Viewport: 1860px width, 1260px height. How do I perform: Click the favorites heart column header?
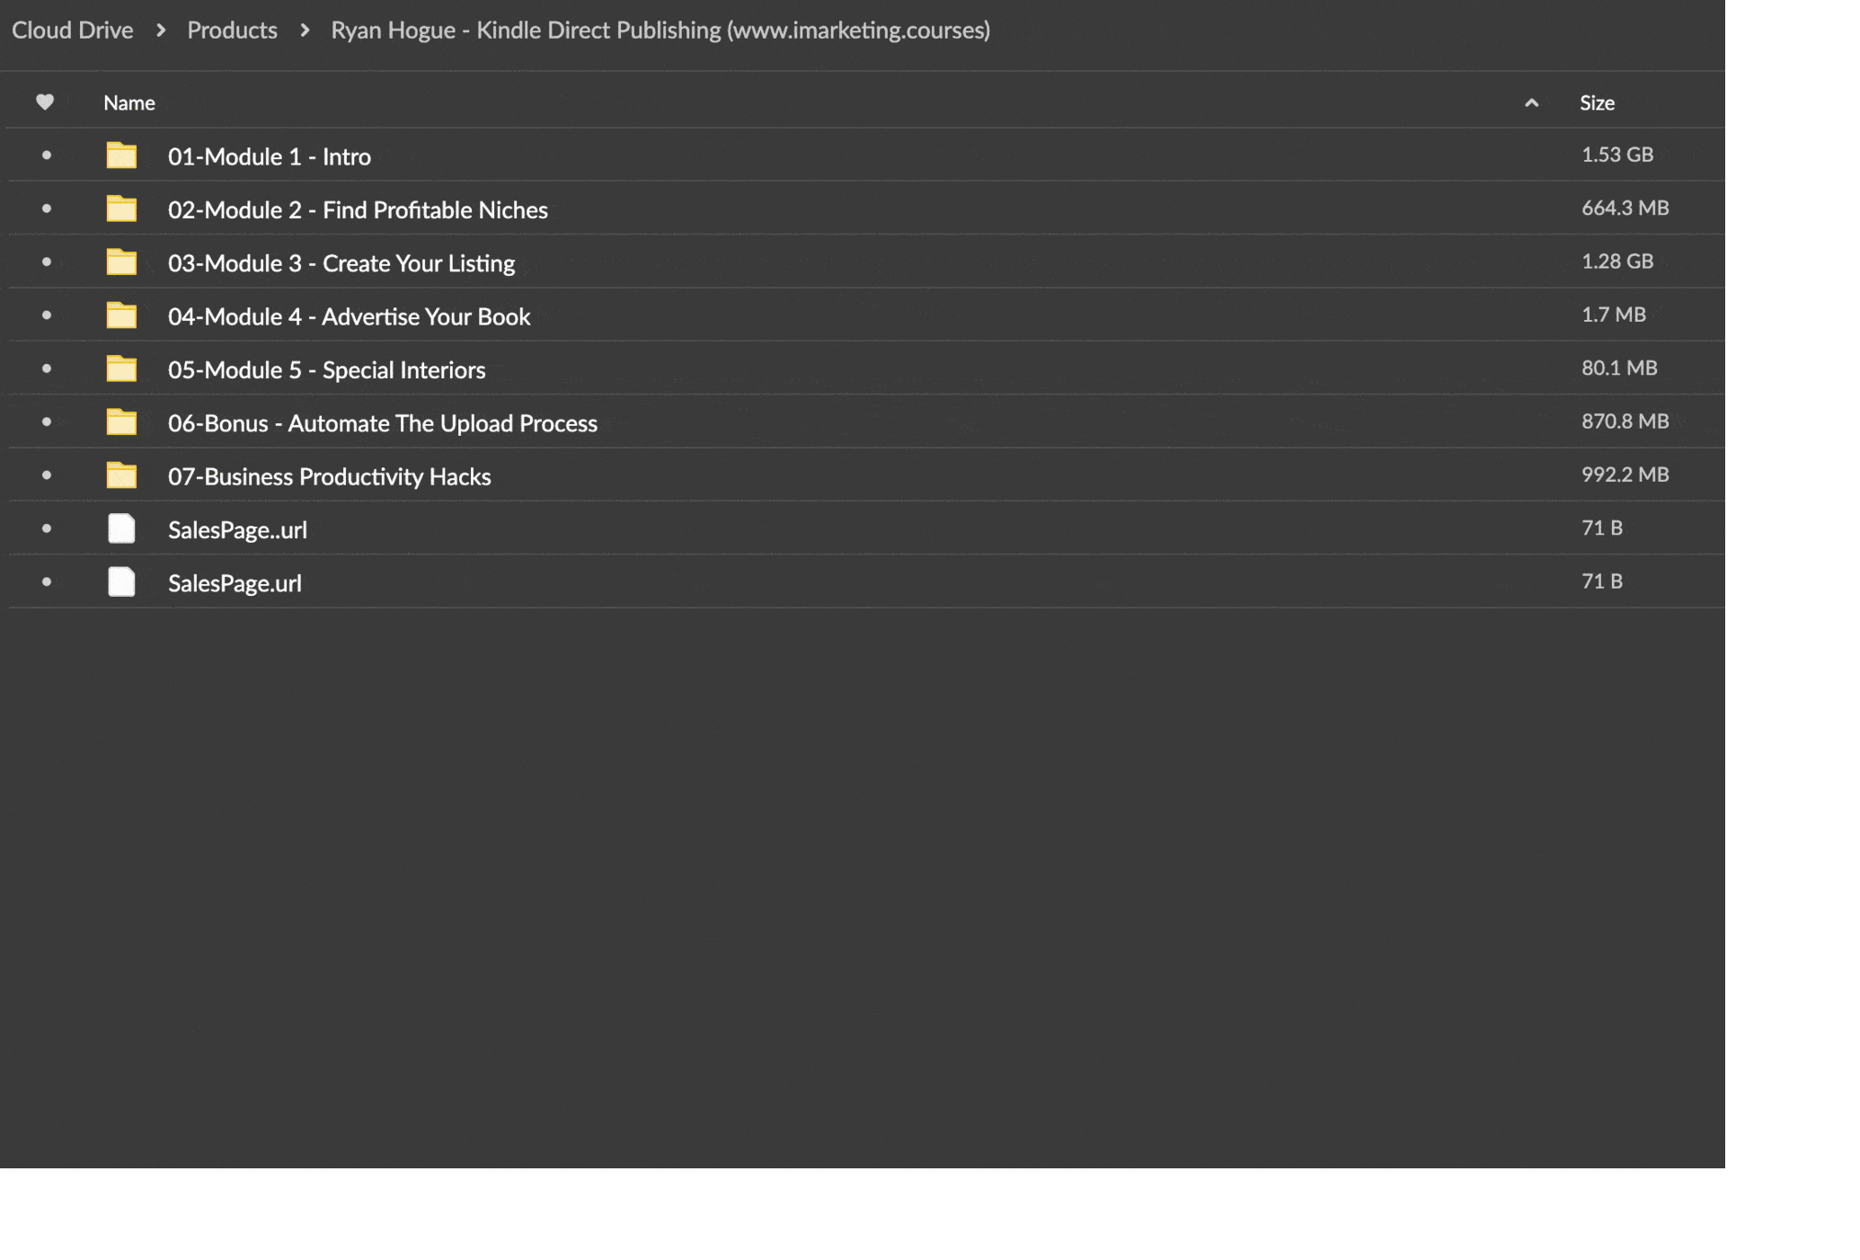pos(45,102)
